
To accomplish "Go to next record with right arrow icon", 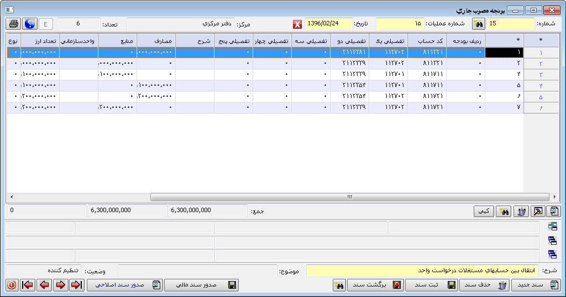I will [60, 285].
